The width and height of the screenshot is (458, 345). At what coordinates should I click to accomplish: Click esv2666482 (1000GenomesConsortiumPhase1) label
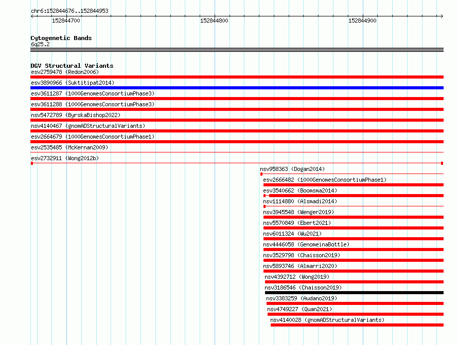click(x=325, y=180)
